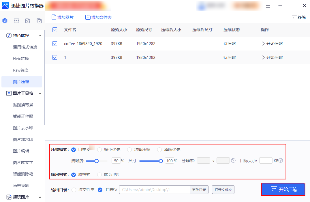Click the 压缩状态 column header
Viewport: 310px width, 202px height.
coord(232,30)
